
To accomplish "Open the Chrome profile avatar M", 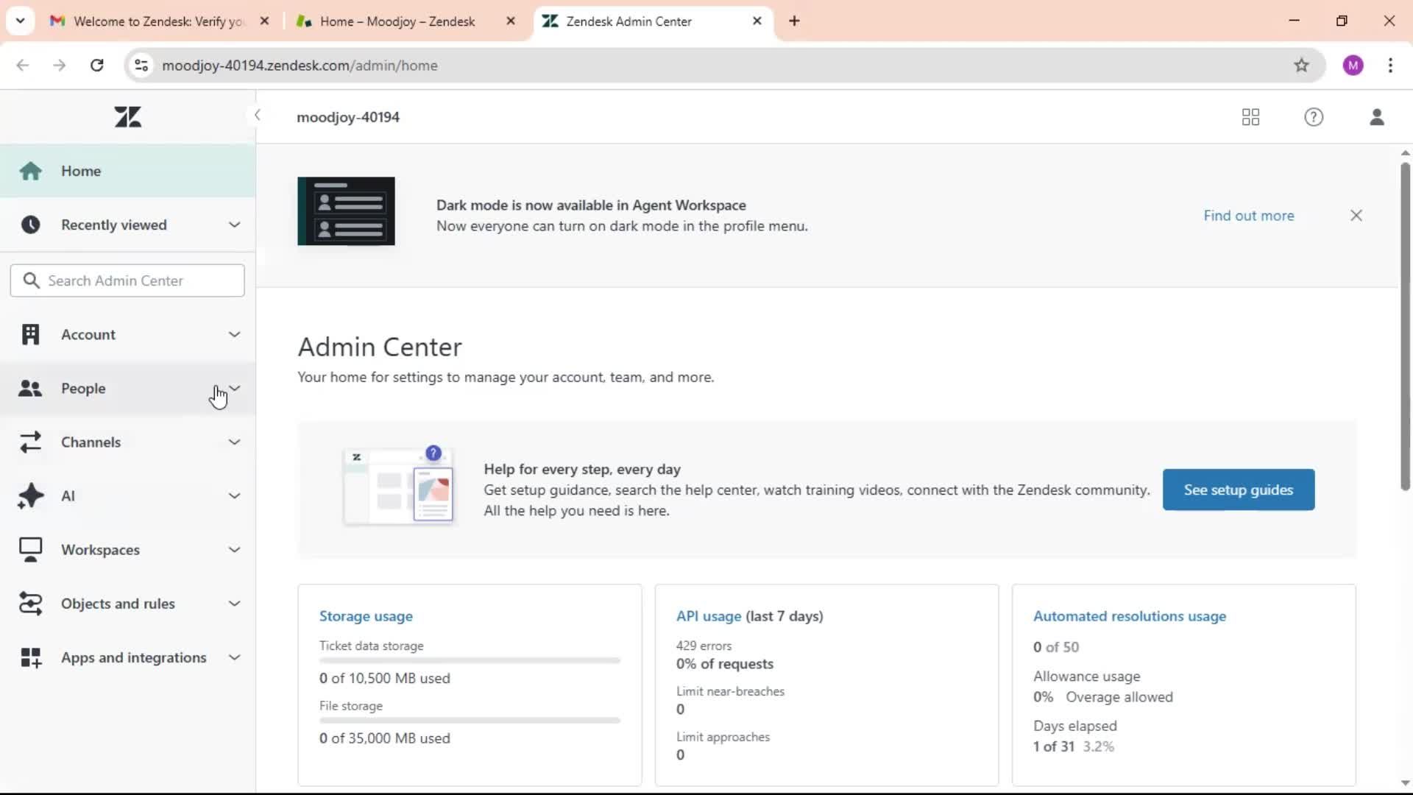I will 1353,65.
